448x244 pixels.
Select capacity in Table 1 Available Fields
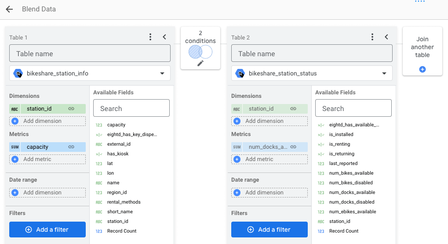(116, 125)
